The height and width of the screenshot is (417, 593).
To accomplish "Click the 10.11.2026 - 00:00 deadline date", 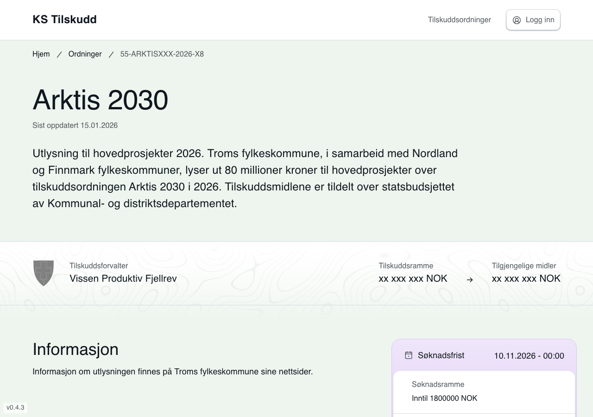I will [x=529, y=356].
